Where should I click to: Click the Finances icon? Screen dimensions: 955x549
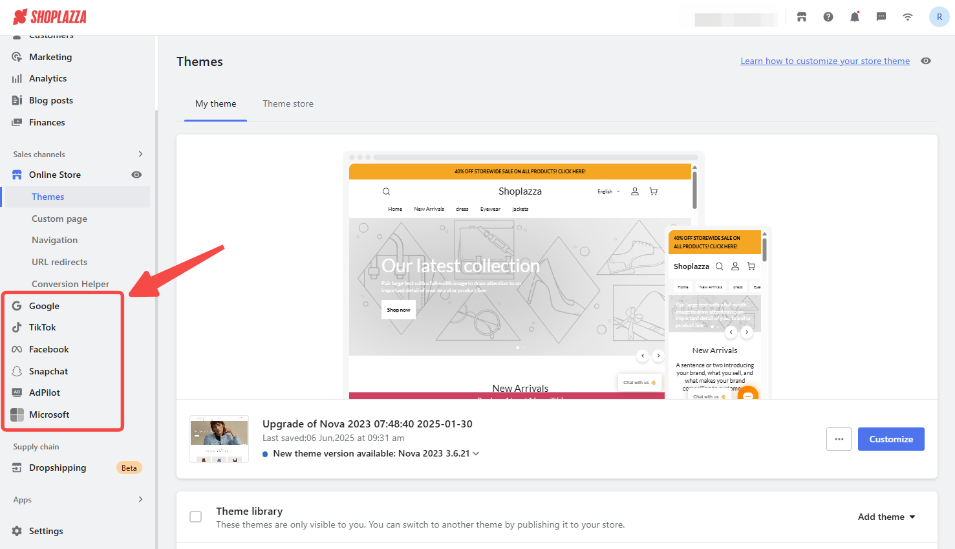tap(17, 122)
